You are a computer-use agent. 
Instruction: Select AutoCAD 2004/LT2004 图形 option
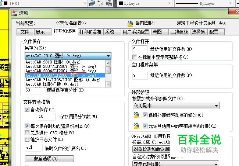65,71
